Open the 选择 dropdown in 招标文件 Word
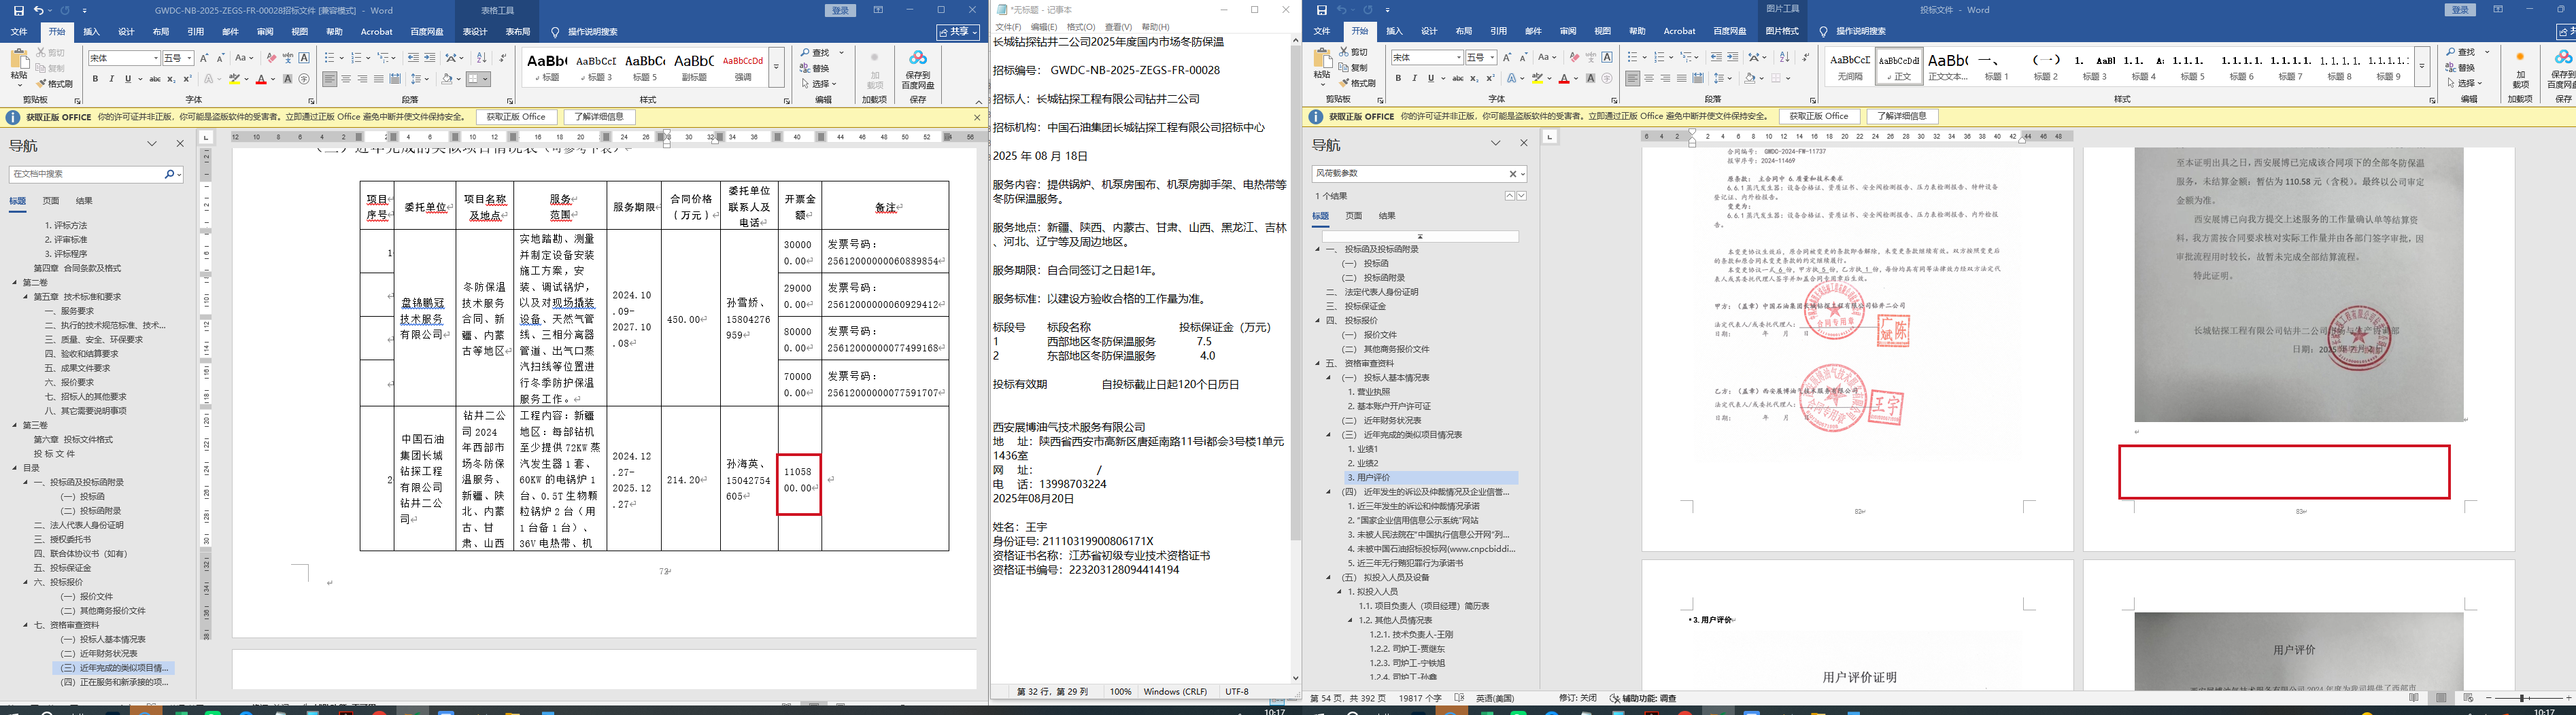Screen dimensions: 2576x715 pos(819,84)
